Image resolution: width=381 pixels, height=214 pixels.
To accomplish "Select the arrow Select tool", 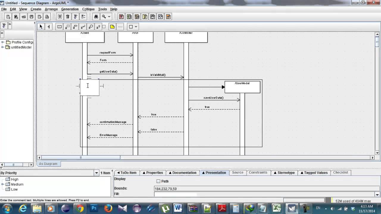I will [x=41, y=27].
